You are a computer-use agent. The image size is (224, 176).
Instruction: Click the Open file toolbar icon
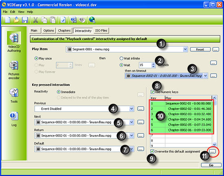click(x=16, y=20)
